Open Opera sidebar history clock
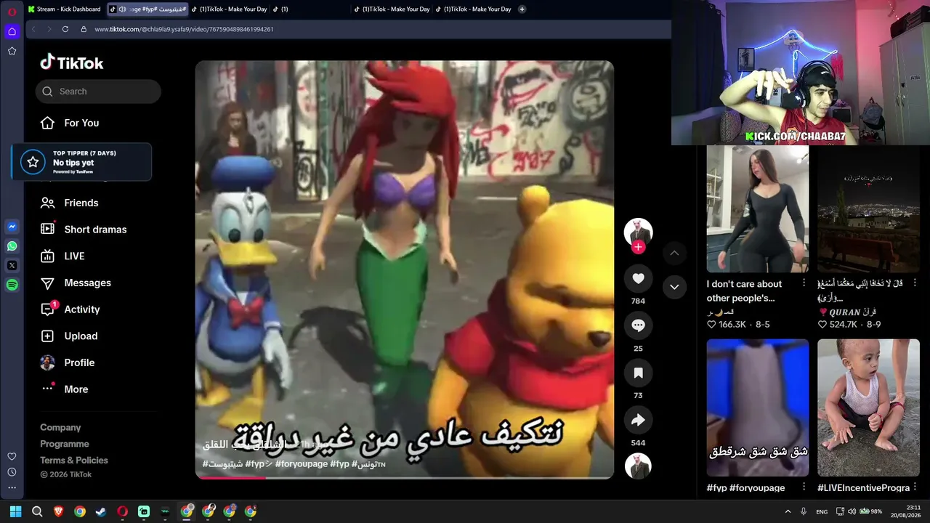 [x=12, y=472]
